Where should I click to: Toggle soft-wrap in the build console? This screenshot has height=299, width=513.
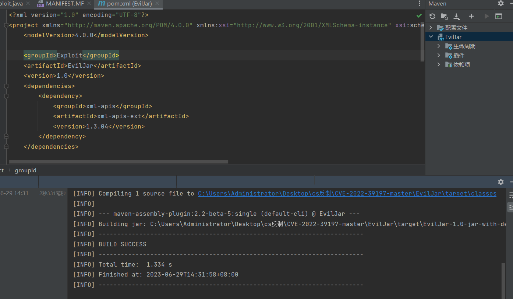[x=511, y=195]
